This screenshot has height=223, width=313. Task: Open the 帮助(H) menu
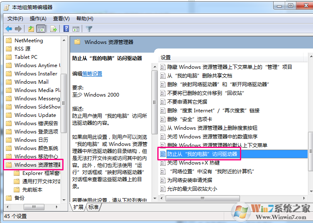(x=85, y=19)
